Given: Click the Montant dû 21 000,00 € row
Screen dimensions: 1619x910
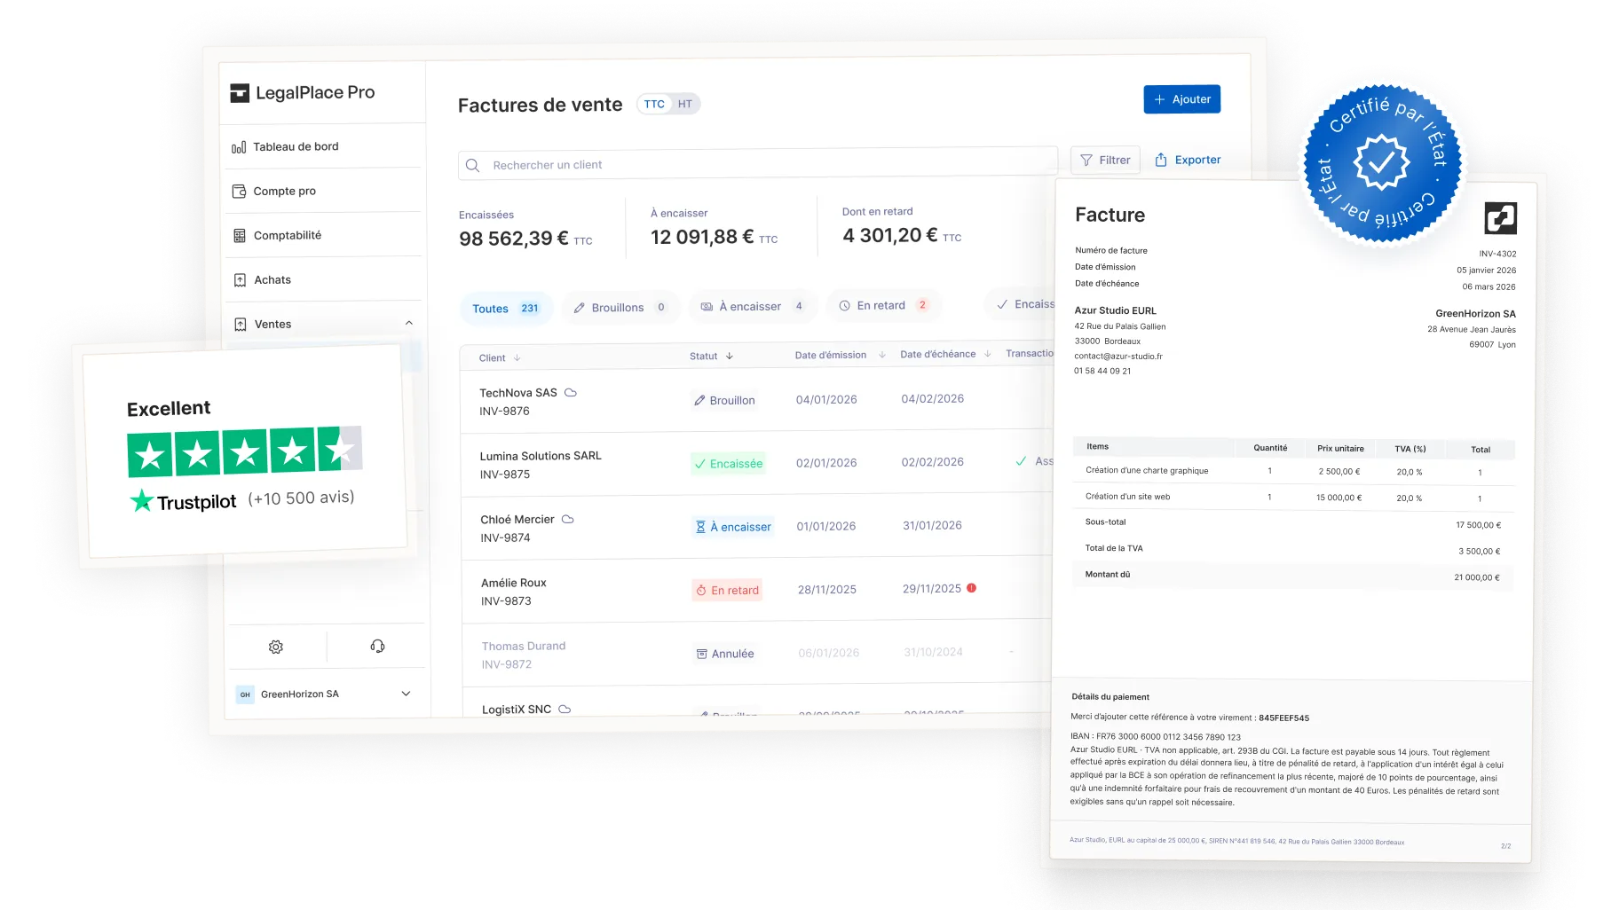Looking at the screenshot, I should pyautogui.click(x=1293, y=577).
